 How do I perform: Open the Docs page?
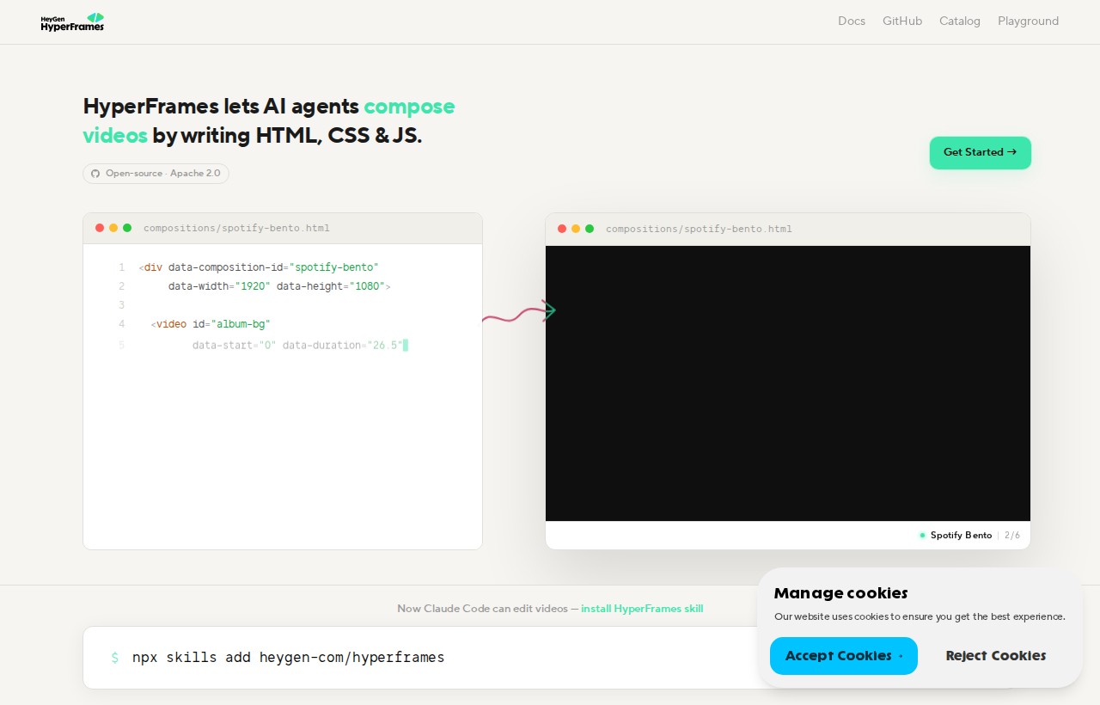click(852, 21)
